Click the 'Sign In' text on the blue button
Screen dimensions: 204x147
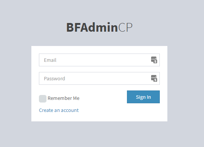pos(144,97)
